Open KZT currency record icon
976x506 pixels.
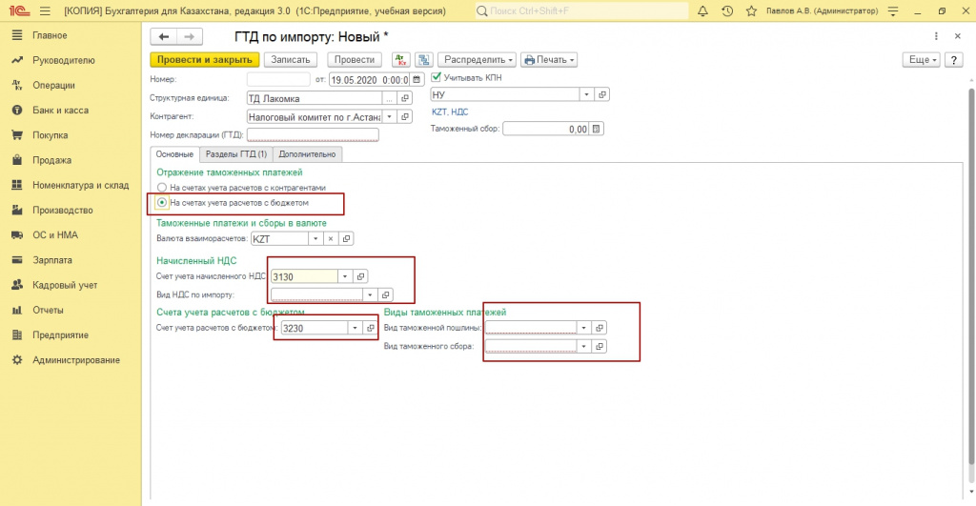pos(347,239)
